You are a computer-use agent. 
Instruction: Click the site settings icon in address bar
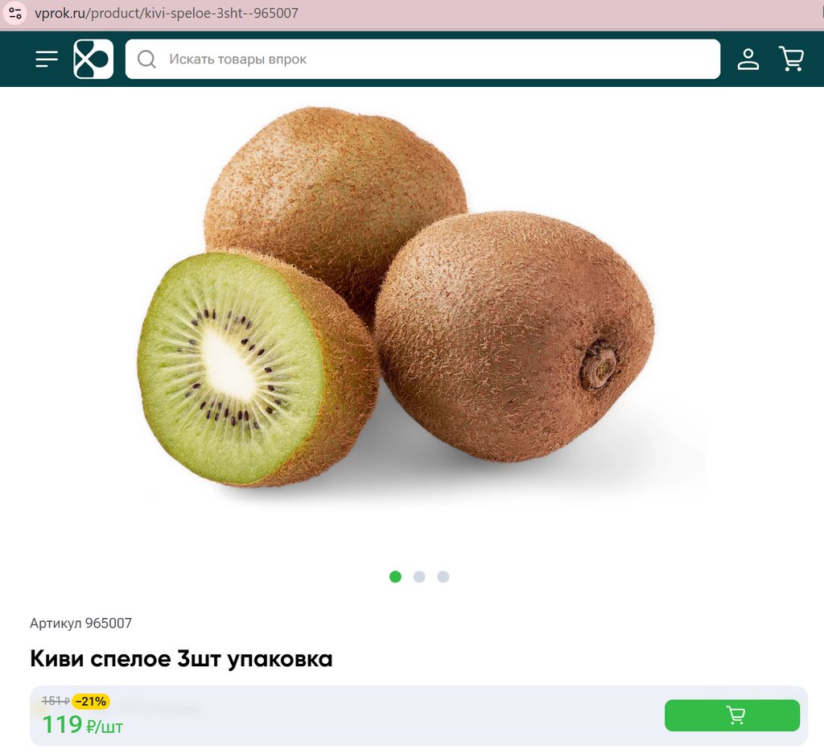[x=15, y=13]
